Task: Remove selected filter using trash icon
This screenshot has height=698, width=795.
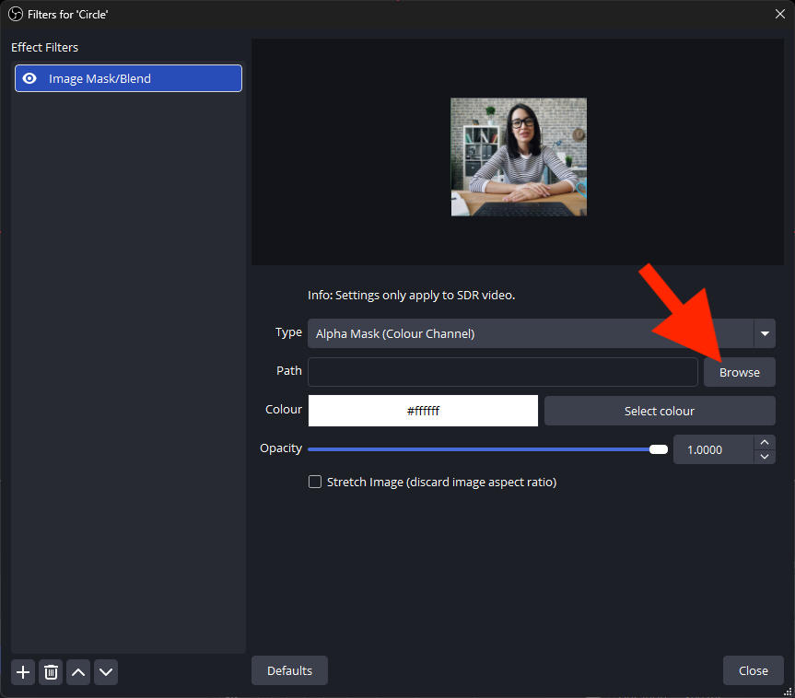Action: (51, 672)
